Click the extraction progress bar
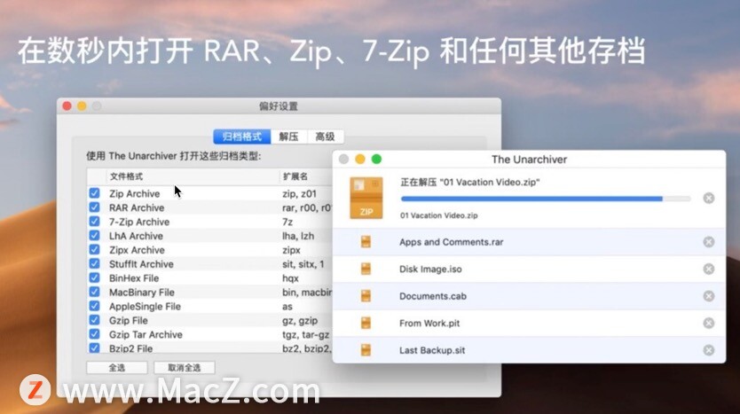The image size is (740, 414). click(x=546, y=199)
